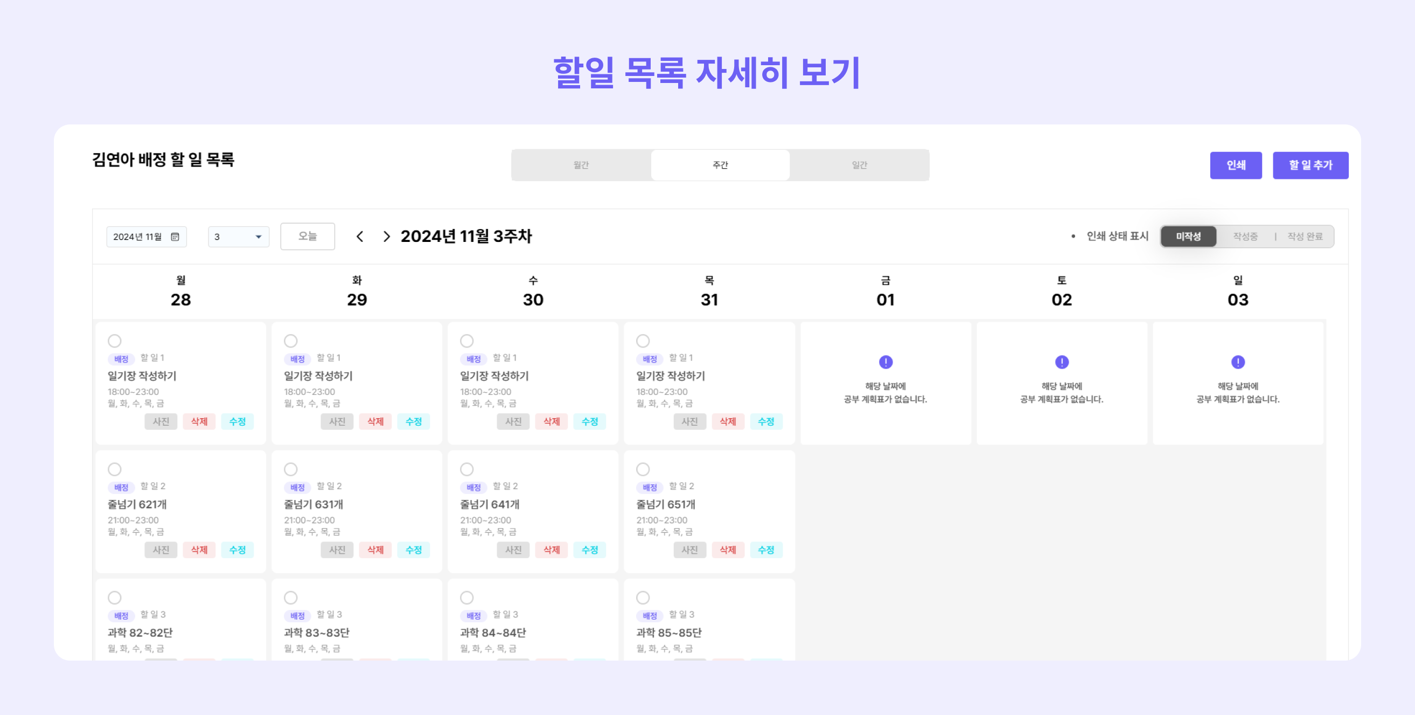Select 작성중 print status filter

coord(1245,237)
